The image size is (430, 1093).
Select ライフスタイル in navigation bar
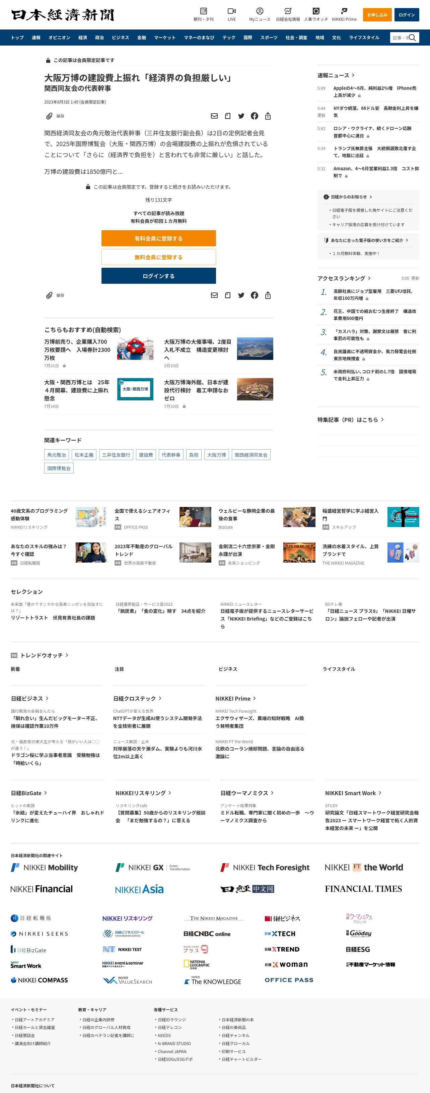(x=364, y=38)
